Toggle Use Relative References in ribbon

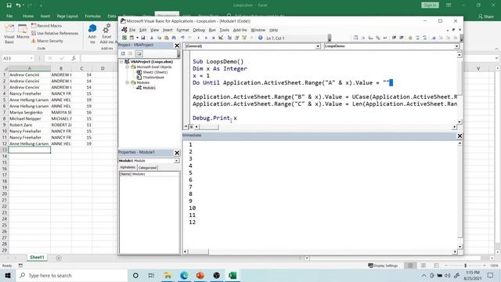(55, 33)
